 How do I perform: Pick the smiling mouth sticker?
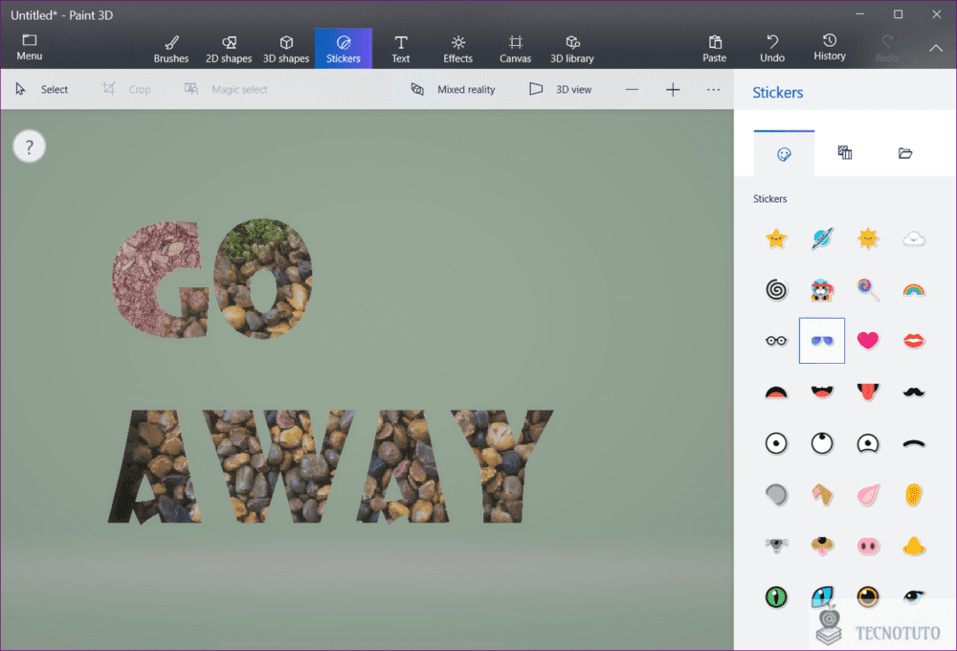tap(822, 393)
